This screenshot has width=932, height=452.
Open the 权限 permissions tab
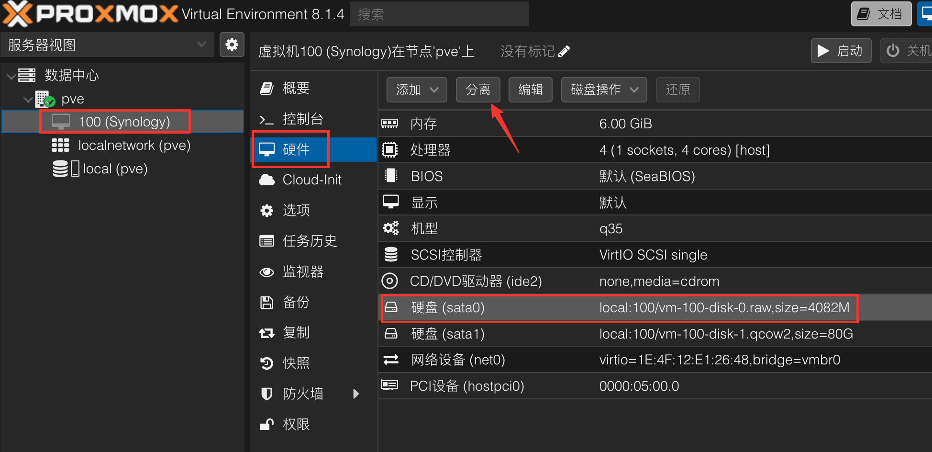pos(314,424)
